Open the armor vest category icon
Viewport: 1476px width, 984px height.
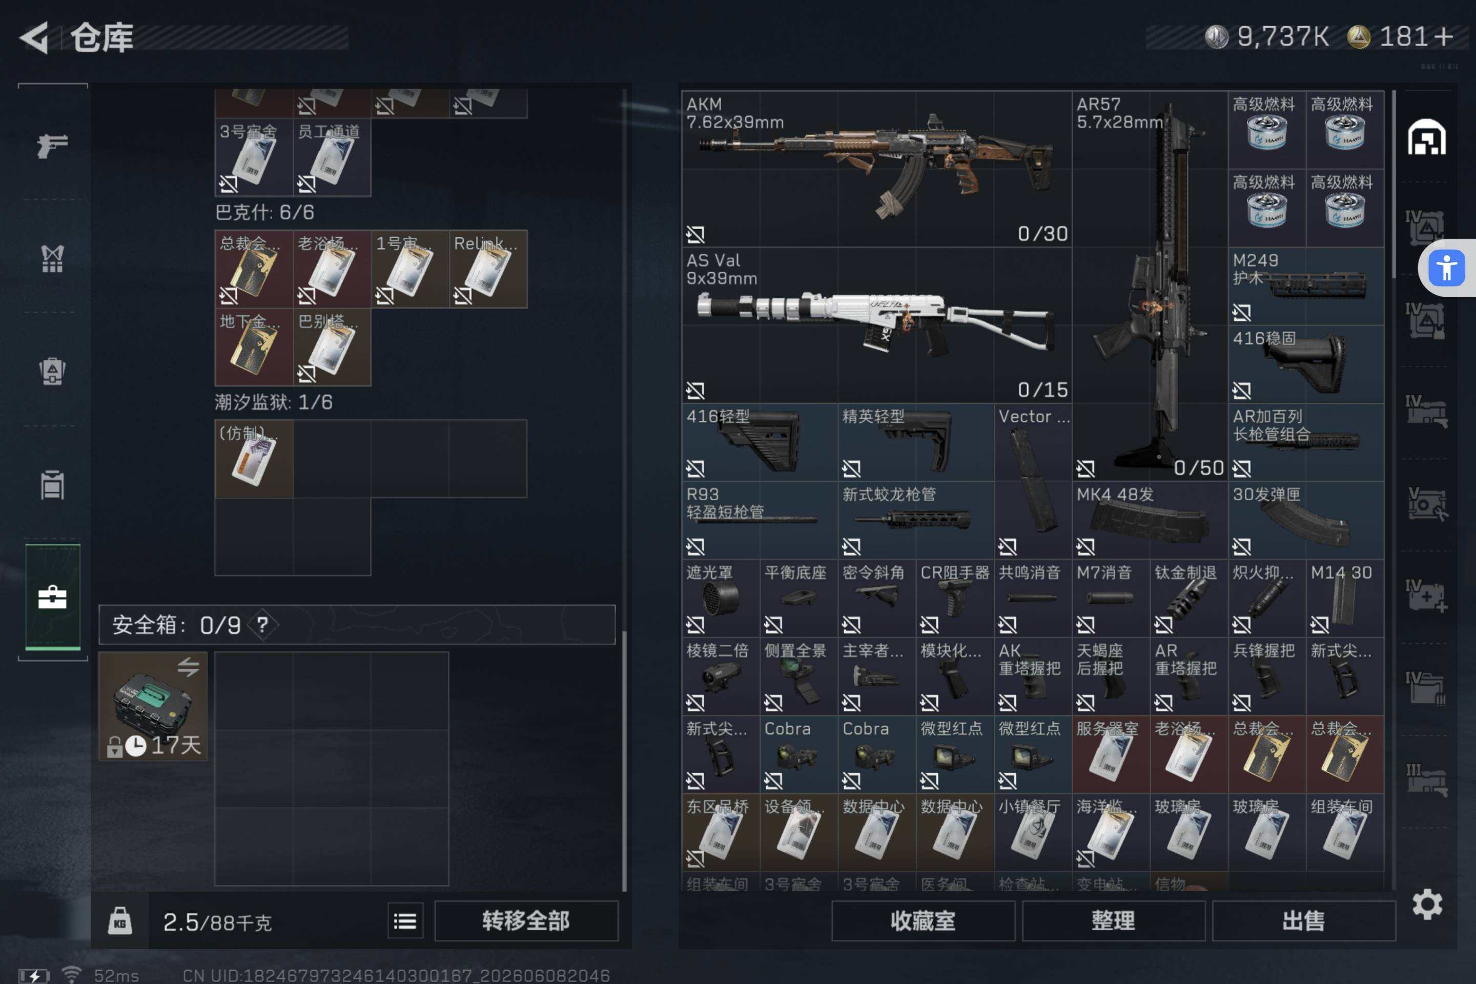point(52,258)
